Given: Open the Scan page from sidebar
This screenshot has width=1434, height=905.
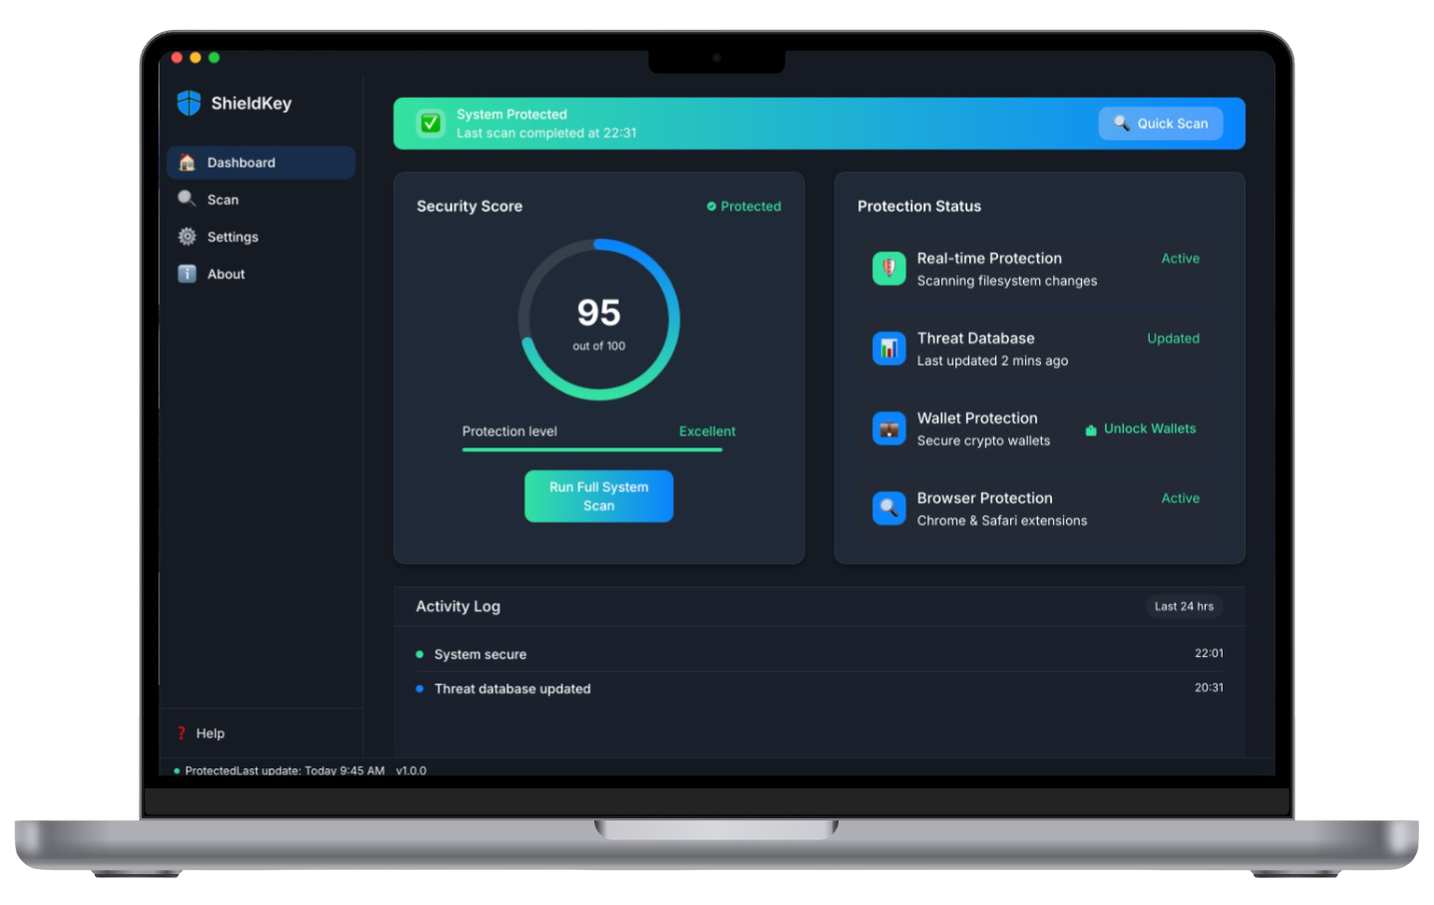Looking at the screenshot, I should (x=261, y=199).
